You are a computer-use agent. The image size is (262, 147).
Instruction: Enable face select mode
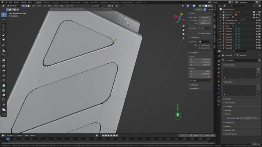coord(29,6)
